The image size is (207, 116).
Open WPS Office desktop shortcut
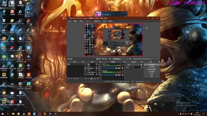(x=12, y=49)
